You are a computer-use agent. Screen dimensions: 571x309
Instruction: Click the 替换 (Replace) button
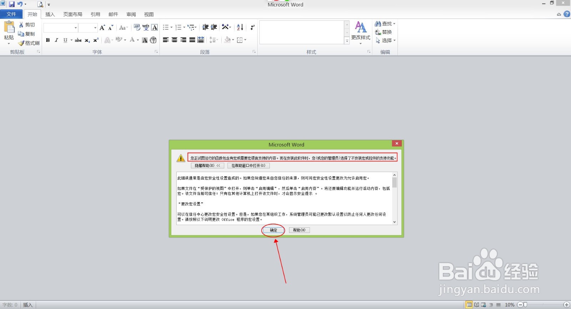pyautogui.click(x=383, y=32)
